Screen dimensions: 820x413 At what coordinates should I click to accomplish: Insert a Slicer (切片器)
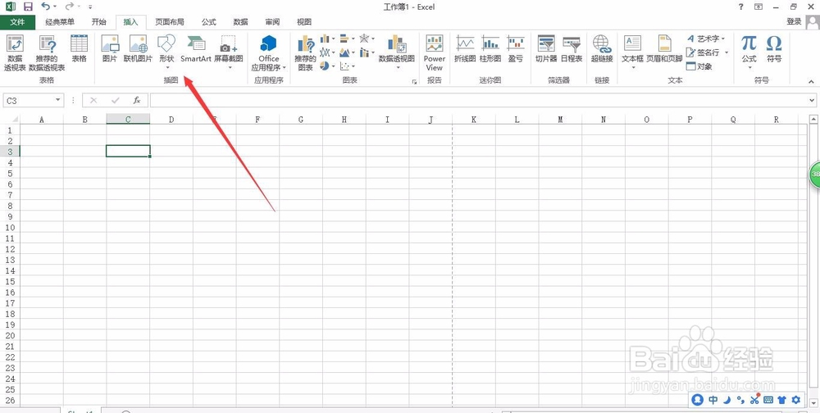click(x=546, y=49)
